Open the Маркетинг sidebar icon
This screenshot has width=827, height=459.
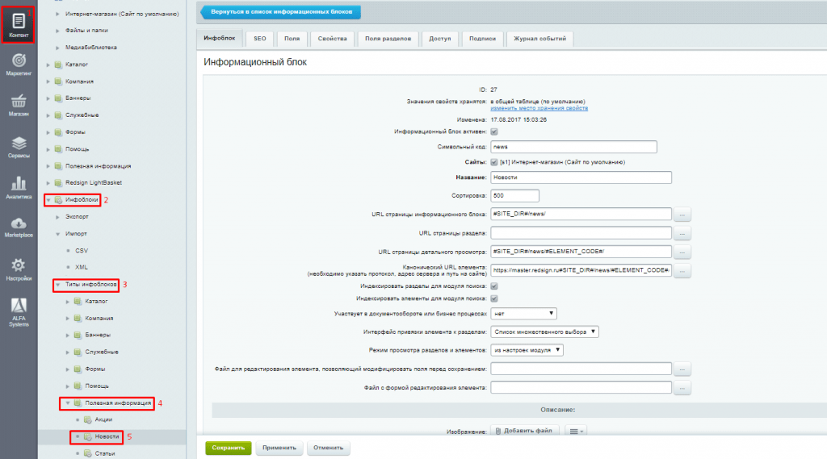[18, 65]
